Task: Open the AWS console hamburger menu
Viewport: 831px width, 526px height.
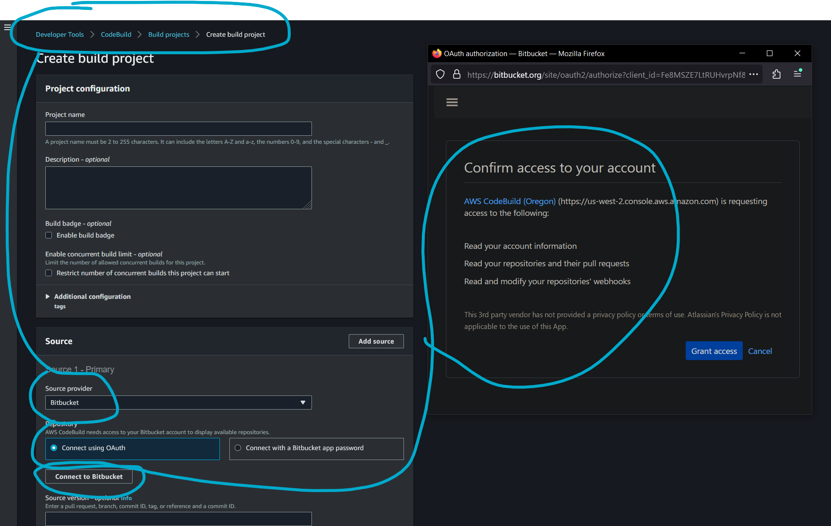Action: click(x=7, y=27)
